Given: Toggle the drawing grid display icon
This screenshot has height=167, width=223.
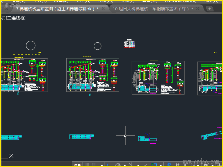Looking at the screenshot, I should click(x=87, y=165).
